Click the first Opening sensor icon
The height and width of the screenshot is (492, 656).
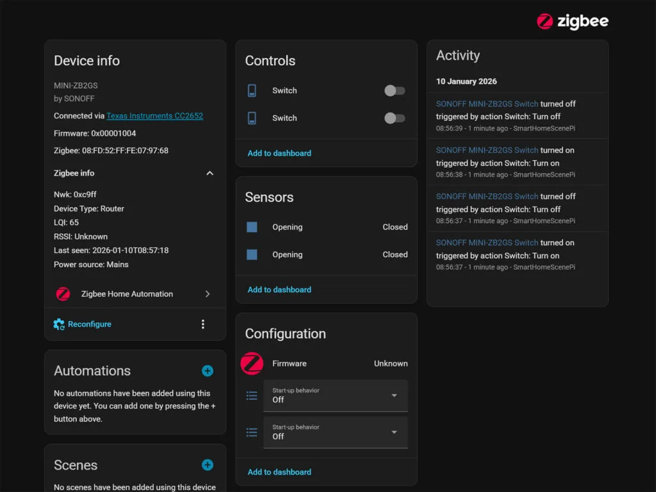252,227
